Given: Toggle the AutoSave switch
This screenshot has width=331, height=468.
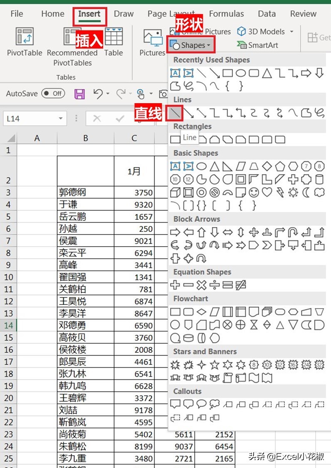Looking at the screenshot, I should 53,94.
